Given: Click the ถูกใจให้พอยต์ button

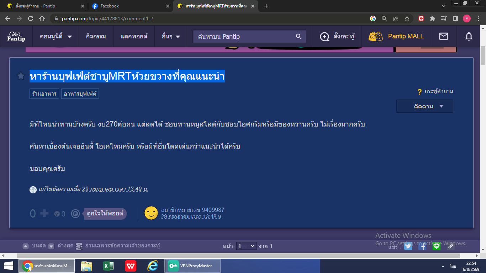Looking at the screenshot, I should [105, 214].
